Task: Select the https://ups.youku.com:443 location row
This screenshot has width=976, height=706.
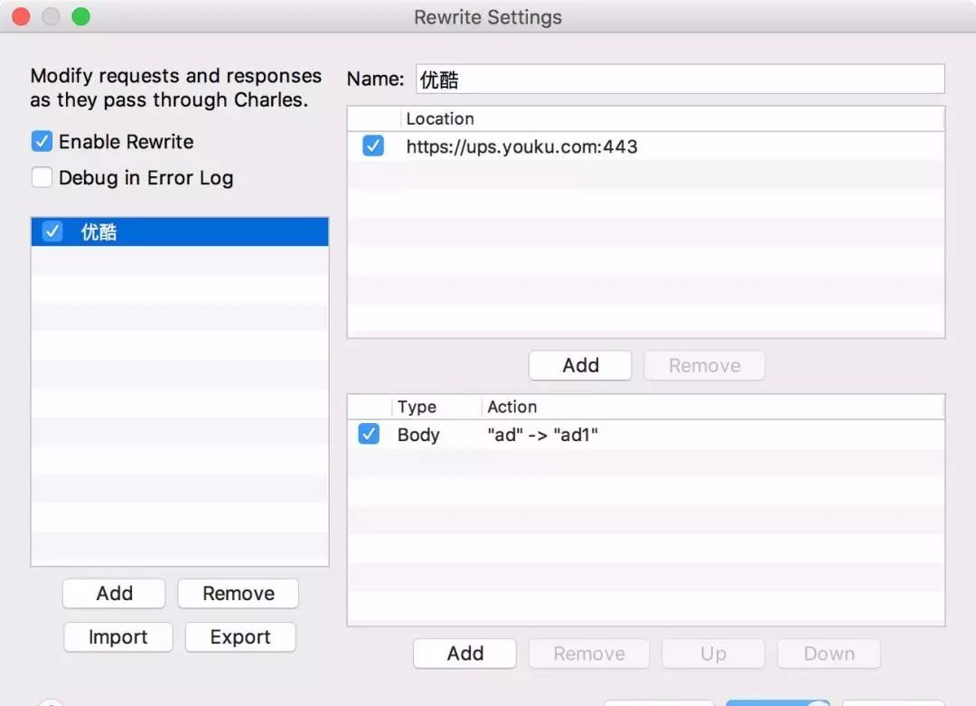Action: pos(646,147)
